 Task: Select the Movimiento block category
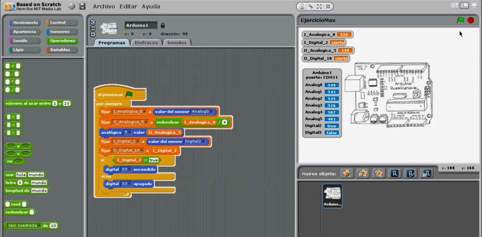[x=25, y=22]
